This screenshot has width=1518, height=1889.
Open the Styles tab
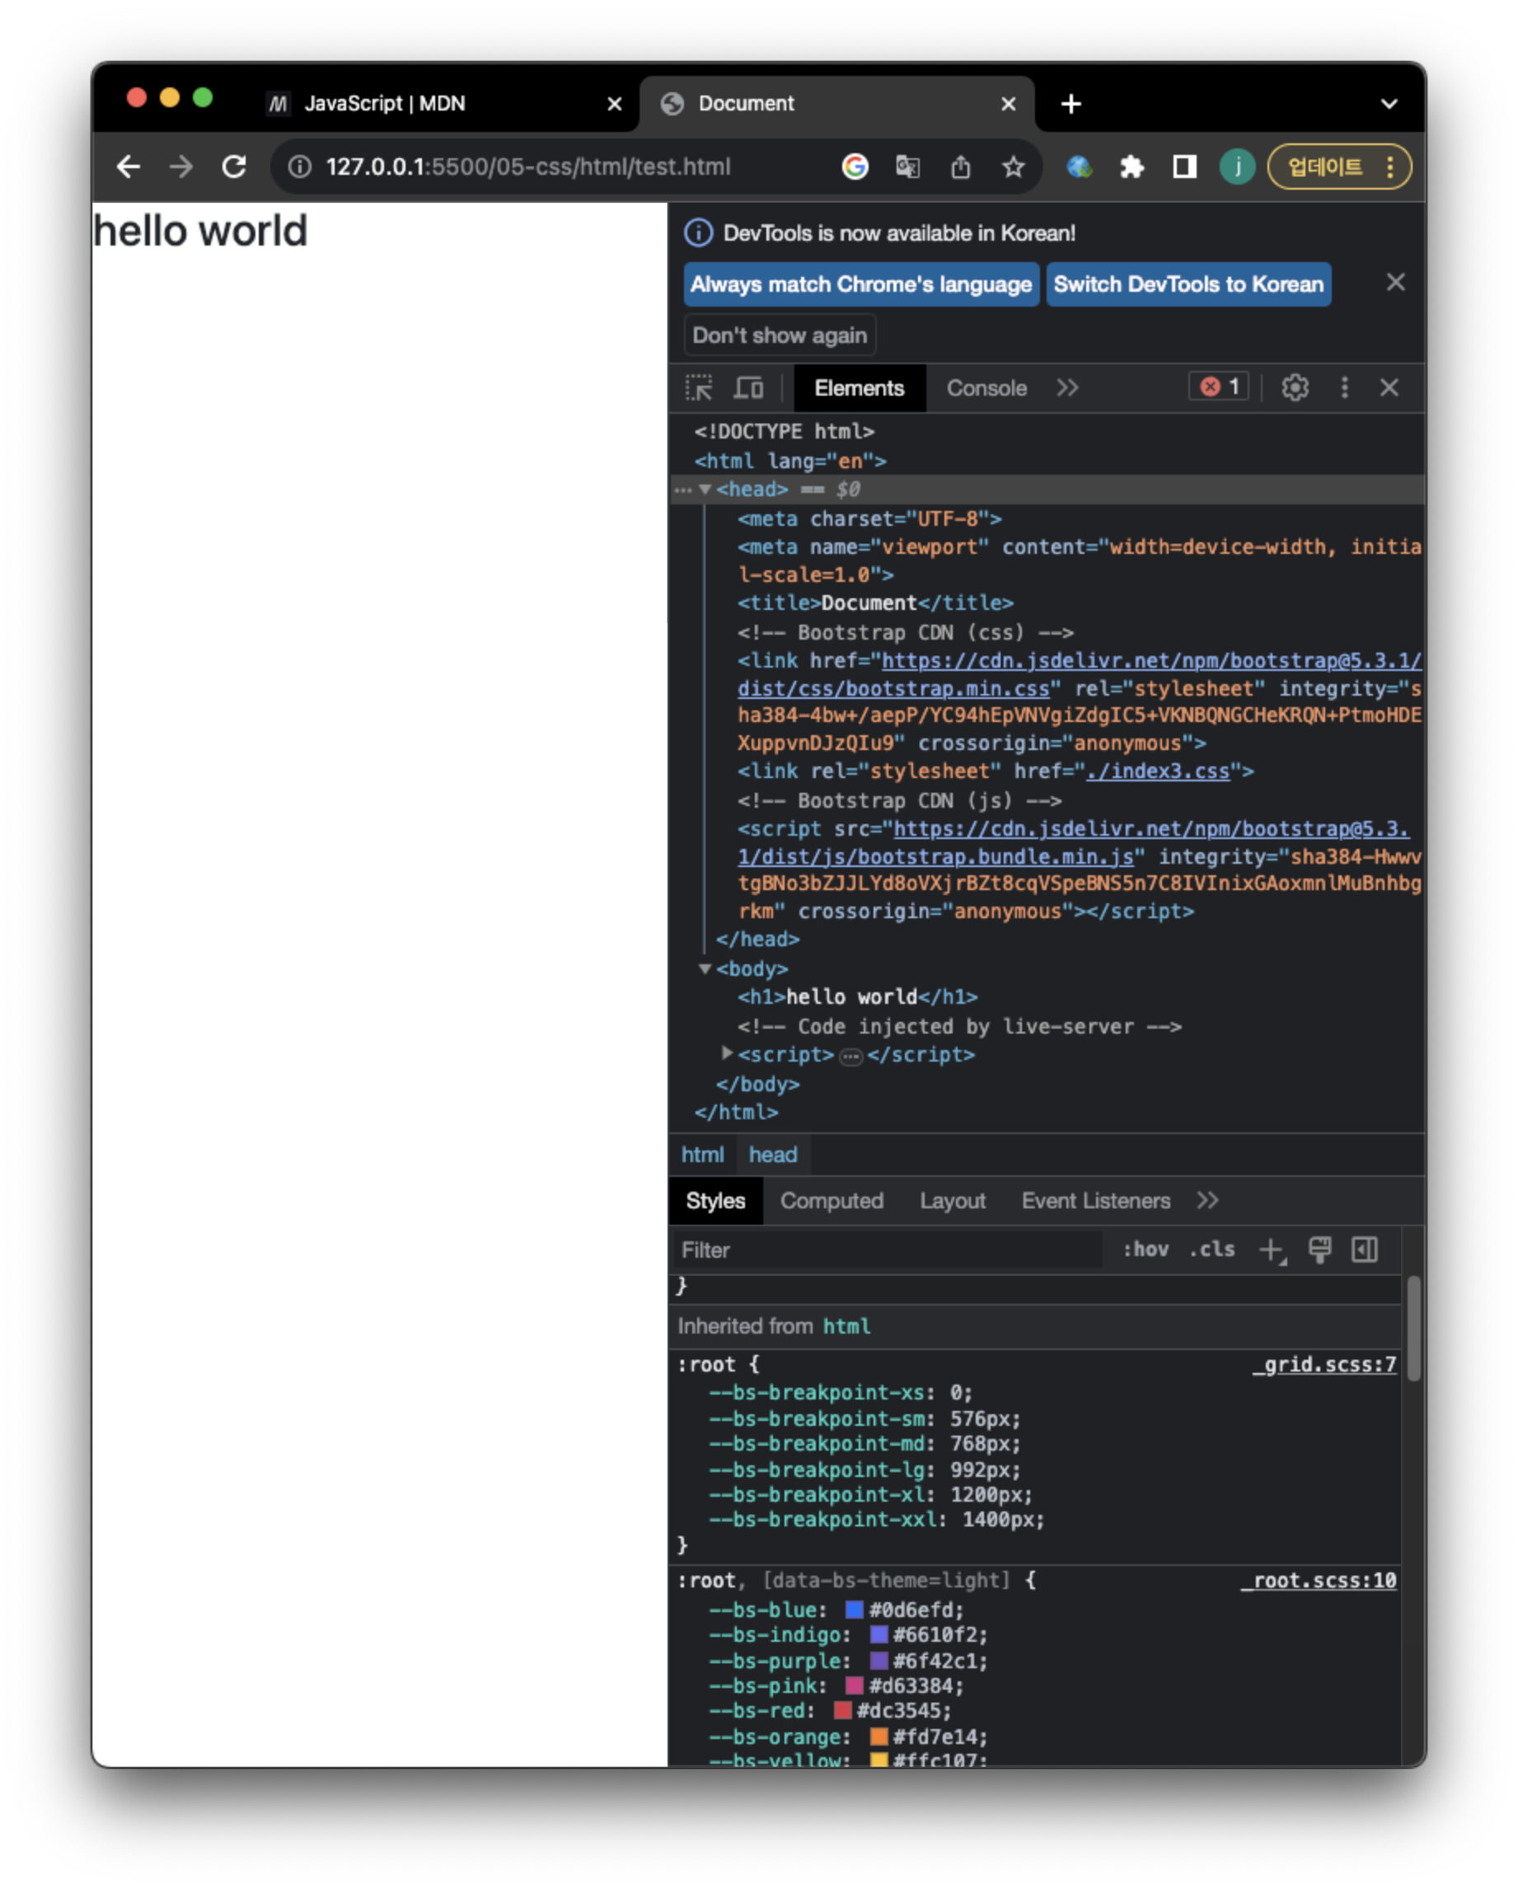coord(714,1200)
